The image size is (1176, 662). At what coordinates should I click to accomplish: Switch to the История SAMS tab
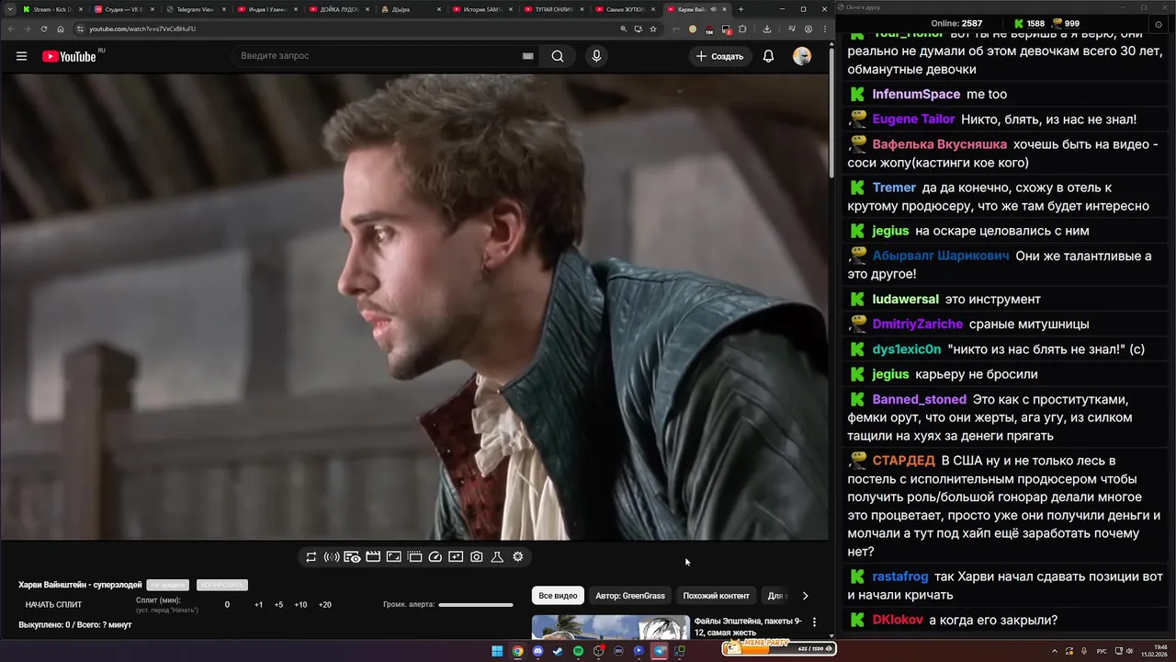(481, 9)
